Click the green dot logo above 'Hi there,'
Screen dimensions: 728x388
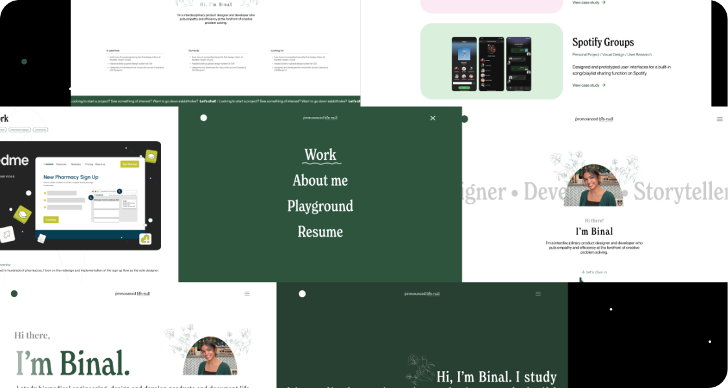point(14,294)
